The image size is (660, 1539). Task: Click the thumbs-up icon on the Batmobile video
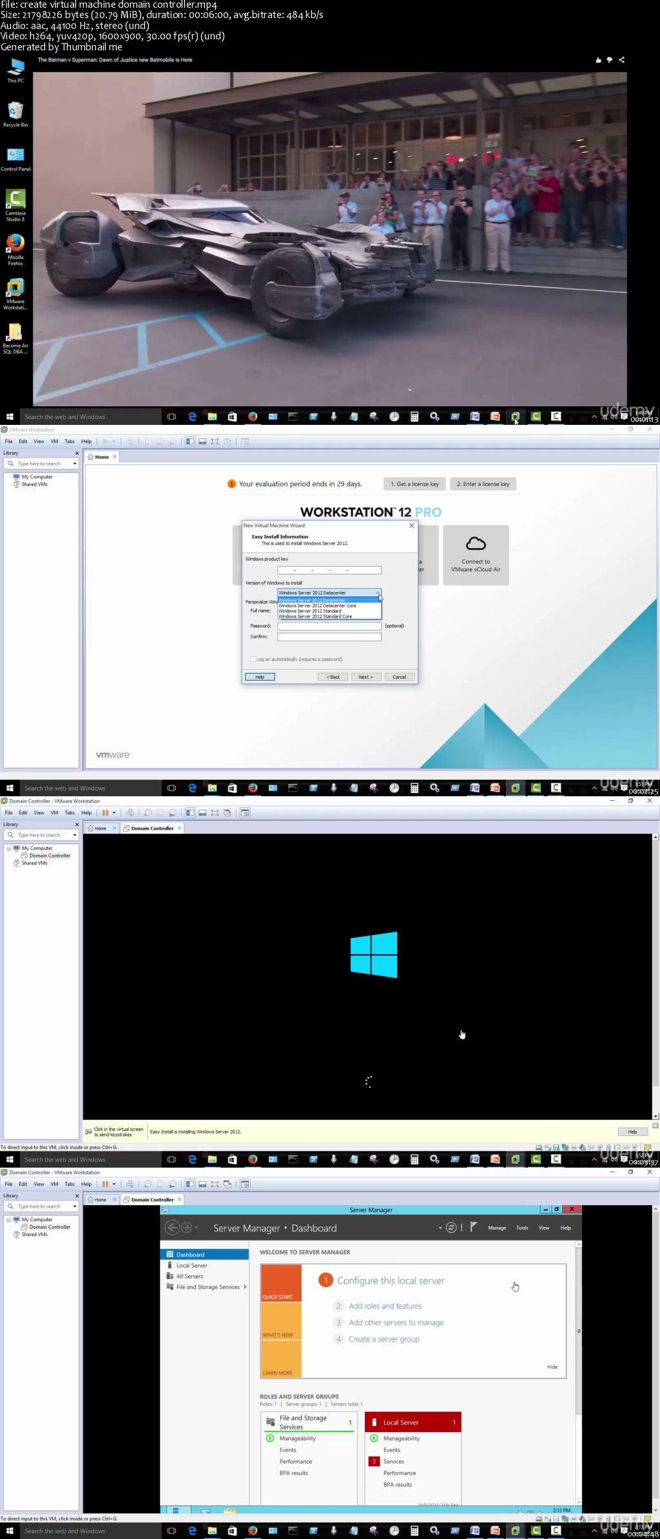point(598,60)
